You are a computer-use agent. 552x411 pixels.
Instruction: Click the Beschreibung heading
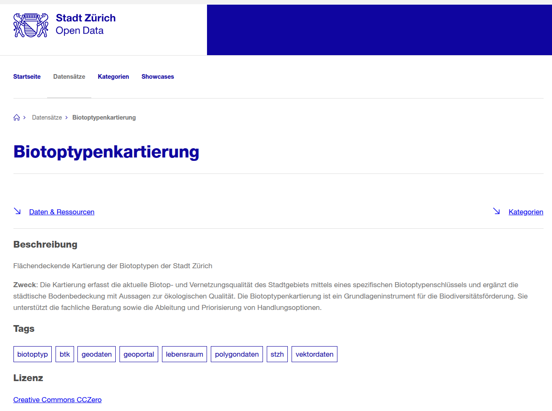45,244
